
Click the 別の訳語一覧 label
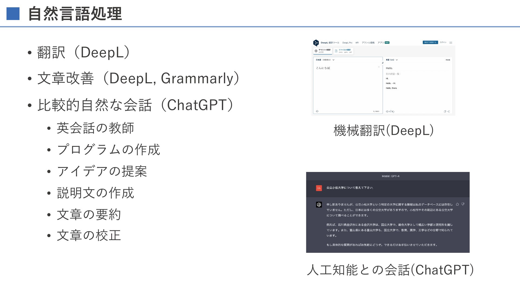point(393,74)
